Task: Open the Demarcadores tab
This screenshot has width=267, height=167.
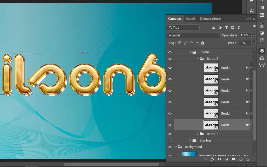Action: tap(211, 18)
